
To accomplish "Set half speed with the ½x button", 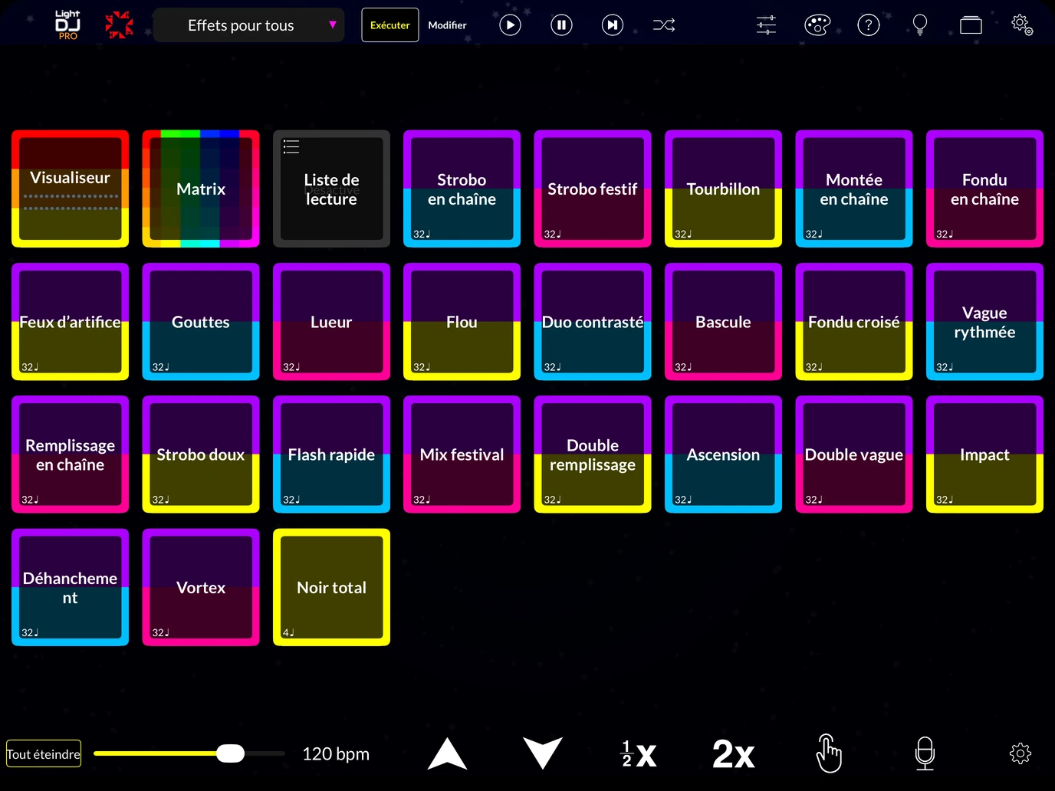I will click(638, 754).
